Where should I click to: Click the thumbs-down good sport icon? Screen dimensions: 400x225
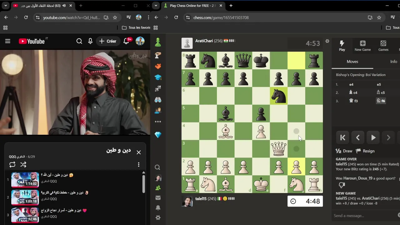tap(342, 185)
